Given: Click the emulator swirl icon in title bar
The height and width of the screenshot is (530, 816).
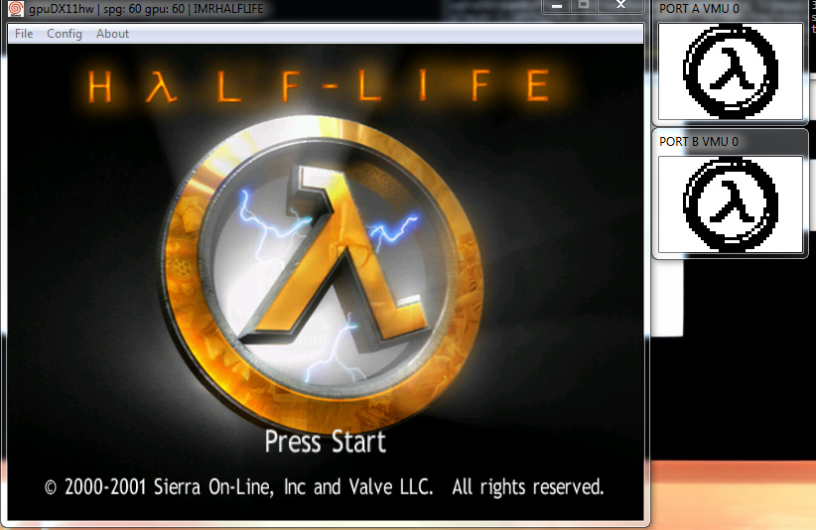Looking at the screenshot, I should (16, 8).
